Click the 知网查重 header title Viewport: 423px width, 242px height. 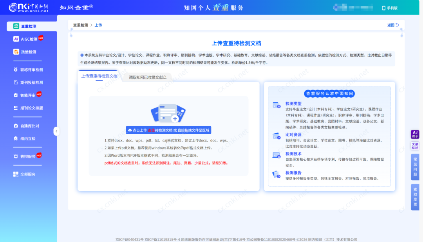tap(76, 7)
